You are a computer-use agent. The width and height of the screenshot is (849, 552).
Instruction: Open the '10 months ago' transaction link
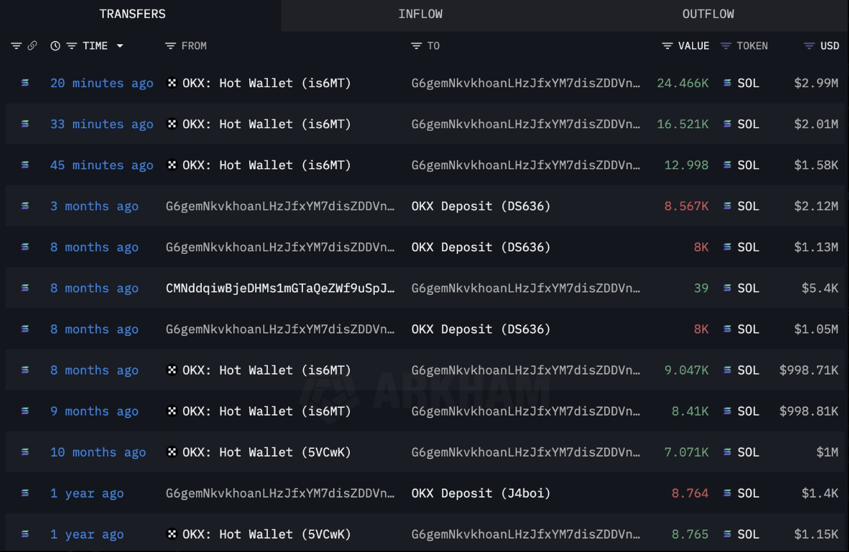[98, 453]
